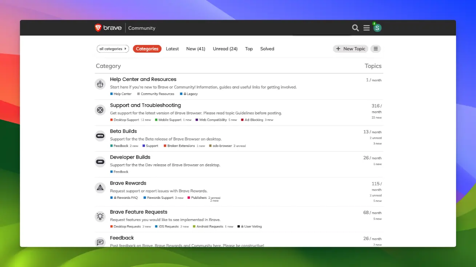Open the hamburger menu in the top bar
The image size is (476, 267).
[x=366, y=28]
